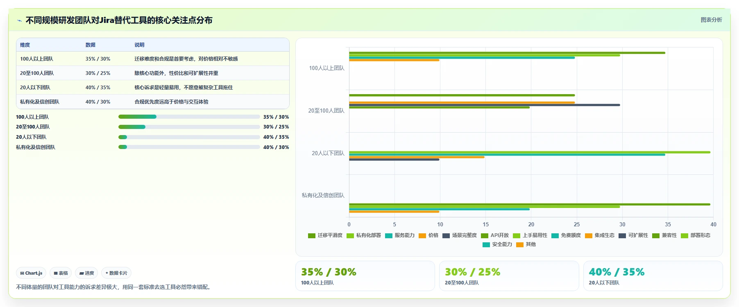
Task: Select the 20至100人团队 table row name
Action: click(37, 73)
